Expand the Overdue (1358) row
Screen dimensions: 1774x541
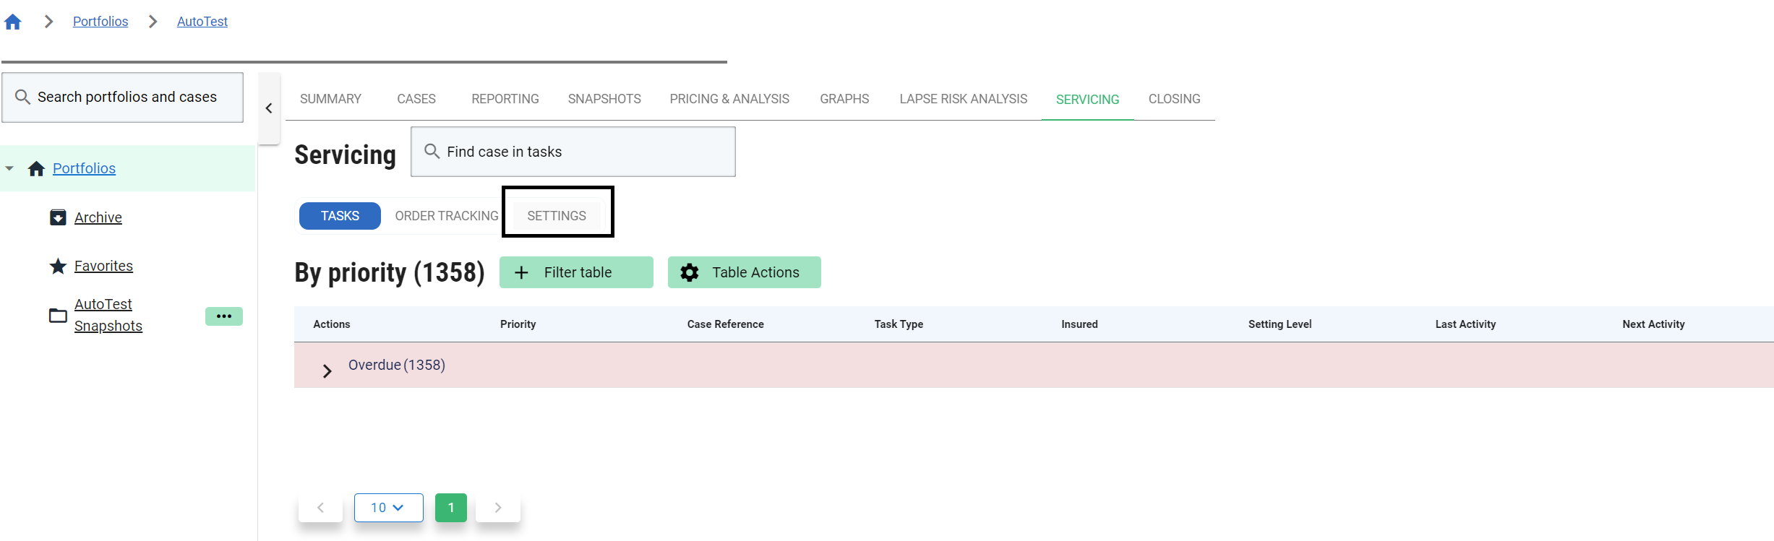(x=327, y=371)
